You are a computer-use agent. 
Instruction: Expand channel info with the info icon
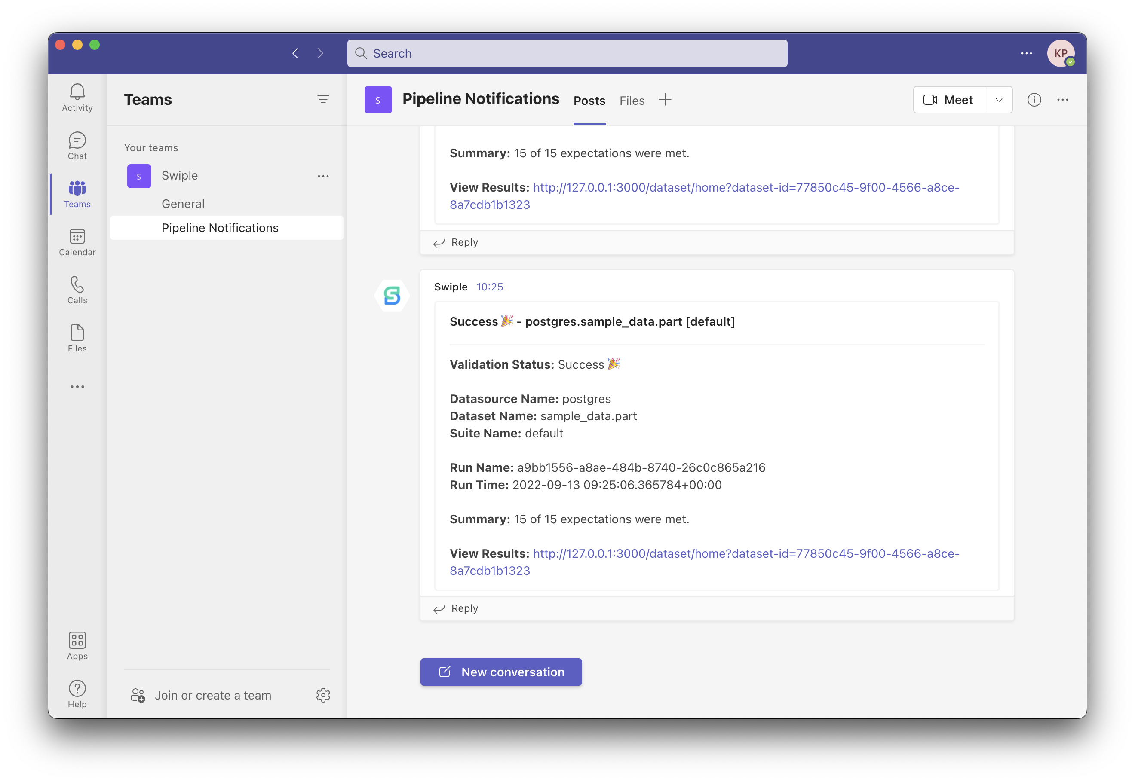pyautogui.click(x=1035, y=99)
